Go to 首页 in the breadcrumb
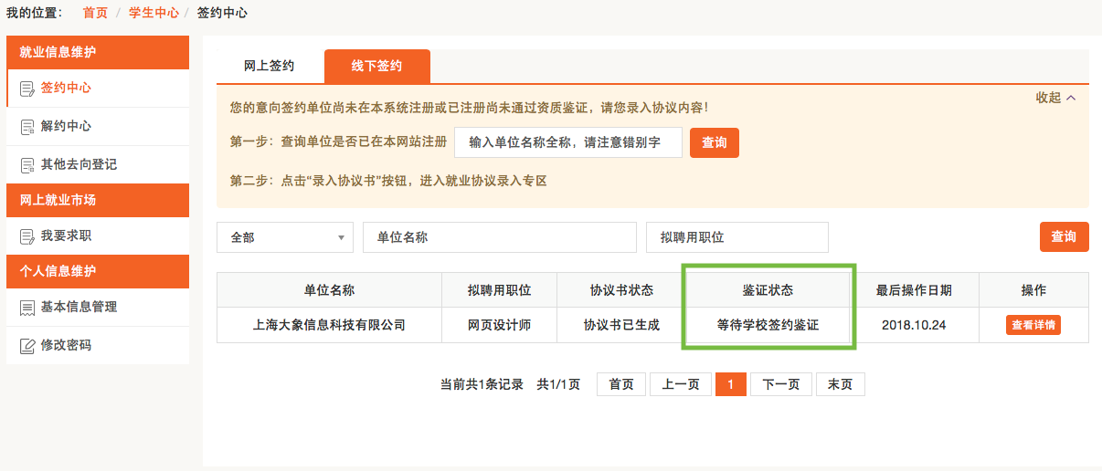 (x=95, y=13)
